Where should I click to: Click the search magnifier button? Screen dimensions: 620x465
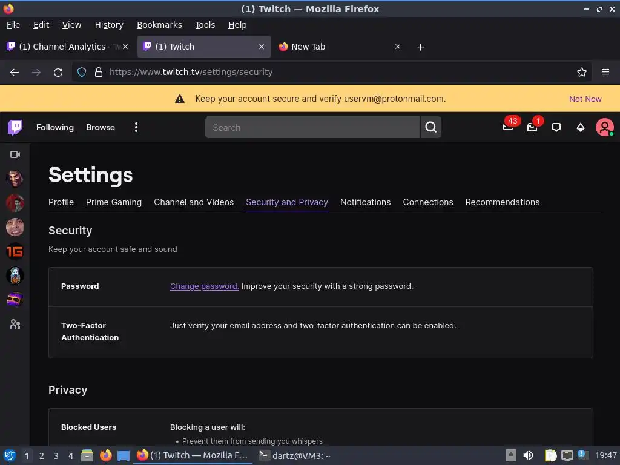(x=430, y=127)
